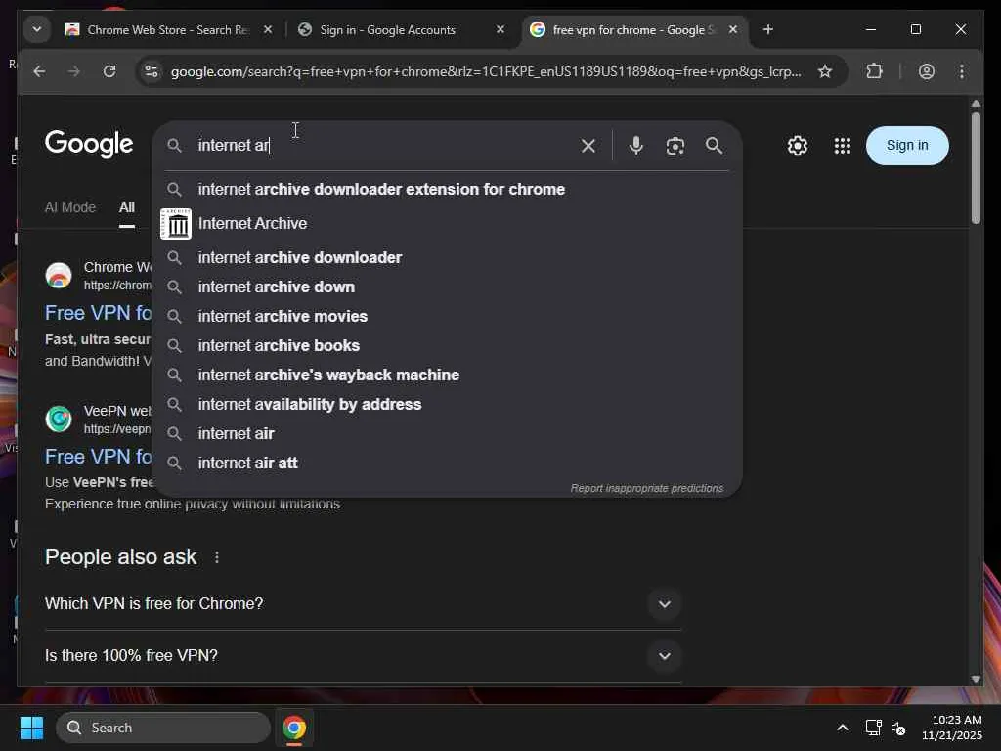
Task: Bookmark this page with star icon
Action: point(825,71)
